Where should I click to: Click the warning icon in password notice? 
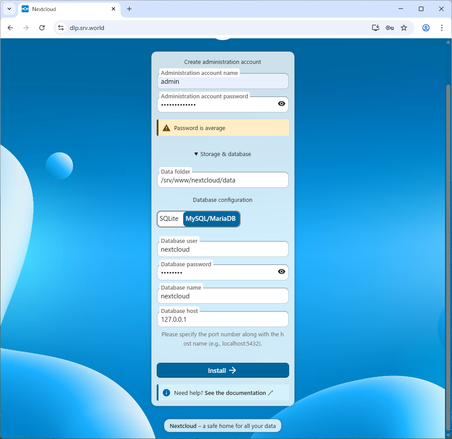click(x=166, y=128)
